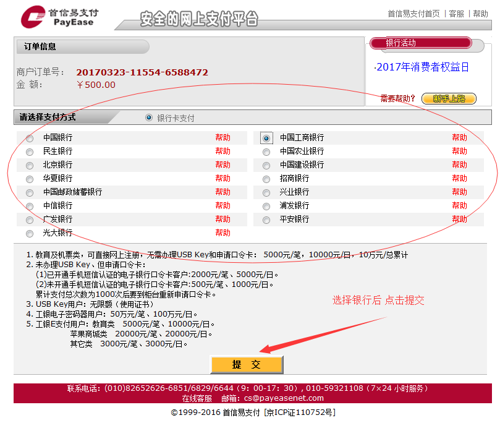Open 帮助 for the 平安银行 row

click(x=459, y=219)
